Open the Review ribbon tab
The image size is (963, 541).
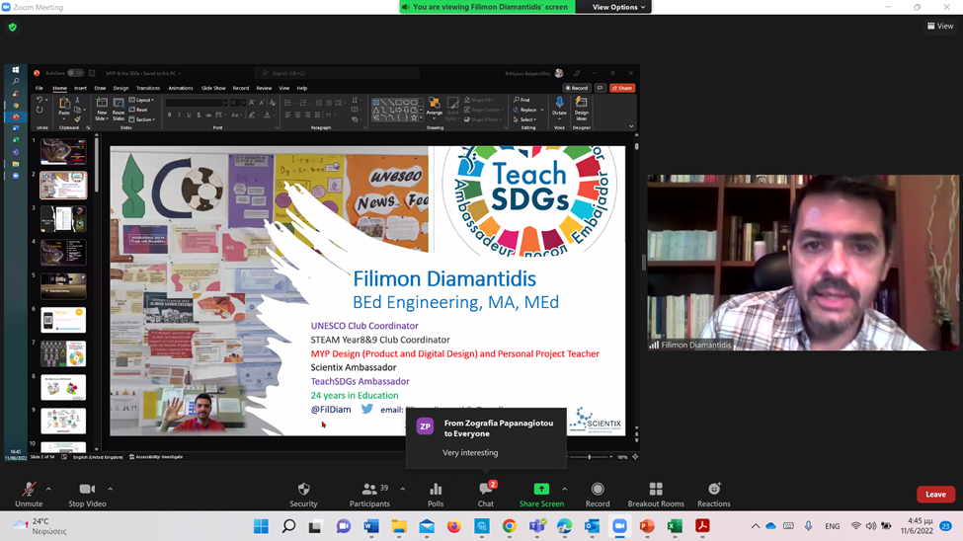coord(264,88)
